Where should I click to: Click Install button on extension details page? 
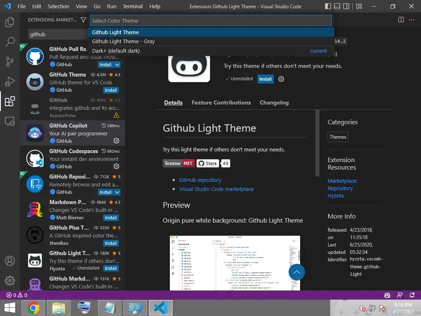[265, 79]
